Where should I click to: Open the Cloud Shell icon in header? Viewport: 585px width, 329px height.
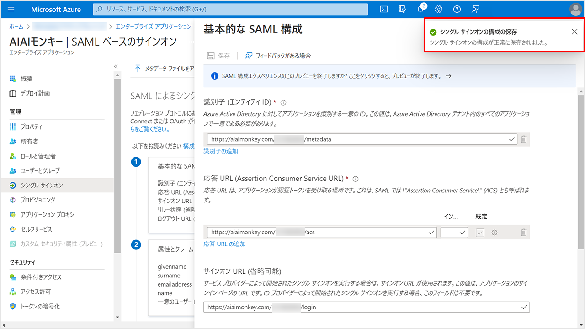pos(384,9)
